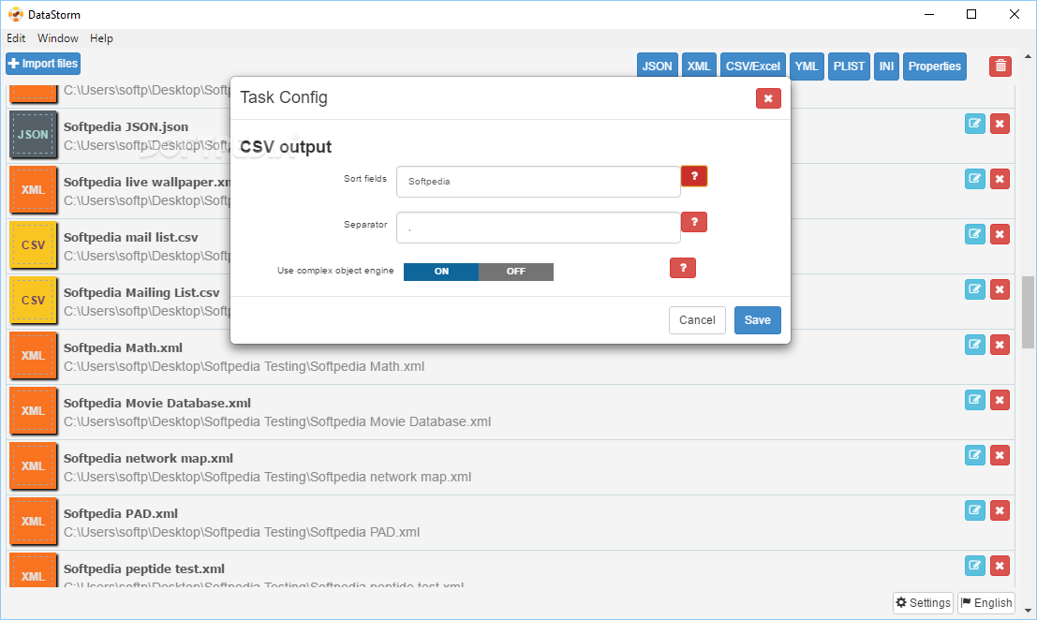Screen dimensions: 1037x620
Task: Remove Softpedia Movie Database.xml entry
Action: (1000, 400)
